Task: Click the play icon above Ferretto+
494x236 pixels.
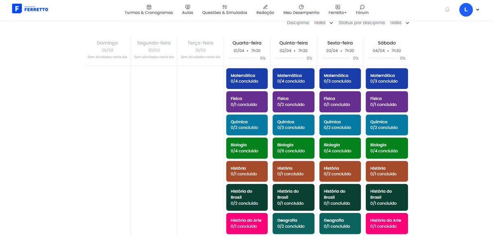Action: tap(338, 7)
